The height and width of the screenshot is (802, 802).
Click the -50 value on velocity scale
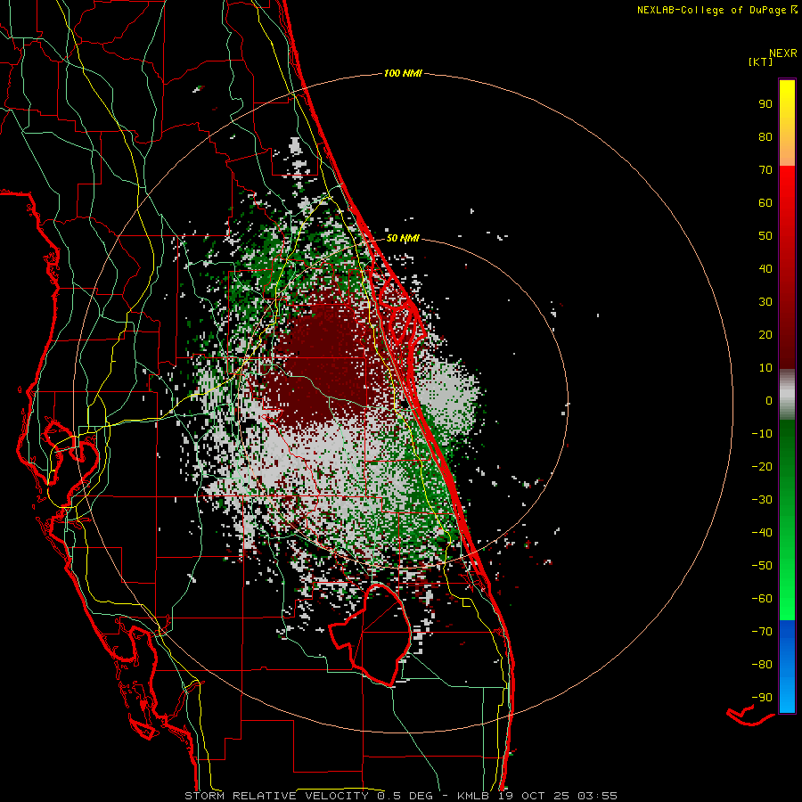point(762,566)
